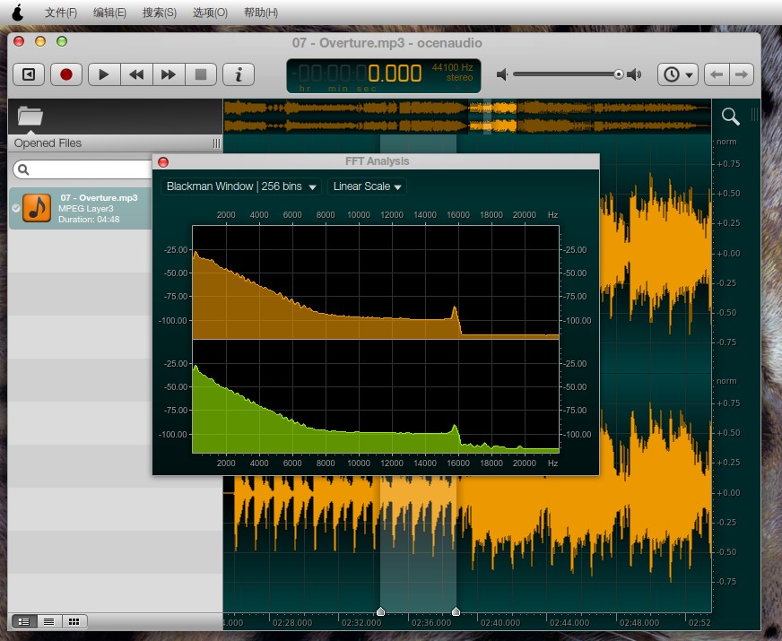Rewind the playback position
The height and width of the screenshot is (641, 782).
coord(136,74)
